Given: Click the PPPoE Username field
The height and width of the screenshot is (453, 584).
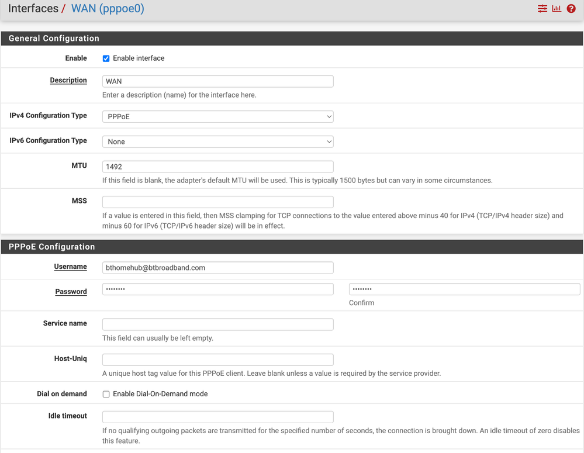Looking at the screenshot, I should tap(217, 268).
